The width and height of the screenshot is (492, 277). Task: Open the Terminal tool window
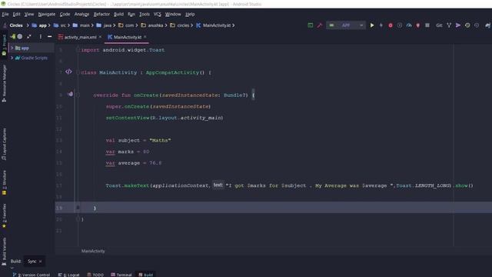point(121,275)
